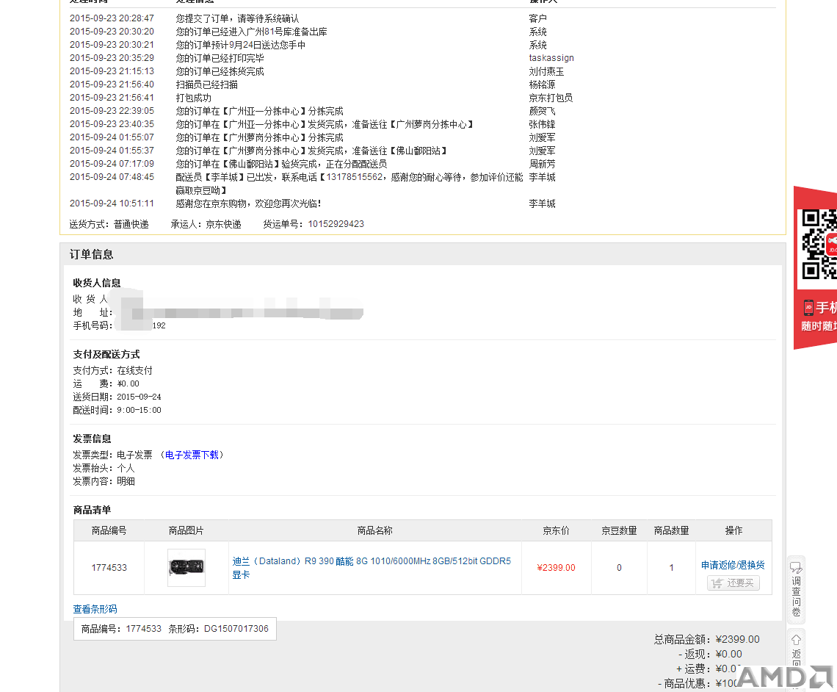Click the 支付方式：在线支付 line
The height and width of the screenshot is (692, 837).
tap(112, 370)
